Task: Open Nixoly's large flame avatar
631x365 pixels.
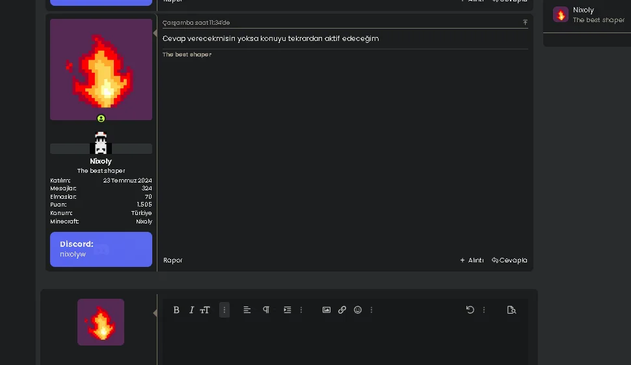Action: coord(101,69)
